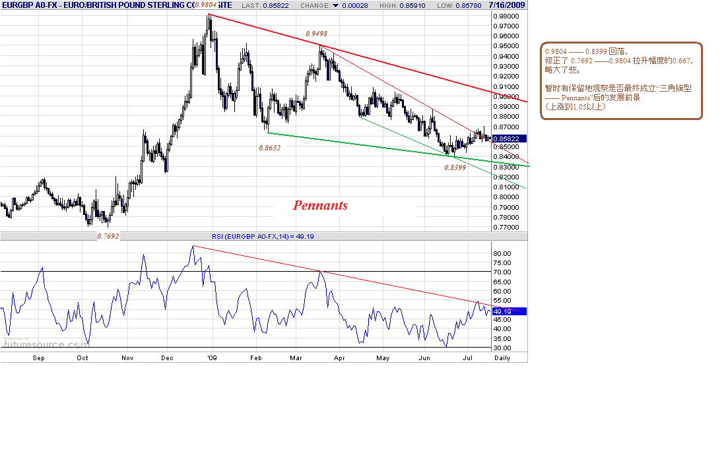
Task: Click the 30.00 RSI axis label
Action: pyautogui.click(x=502, y=348)
